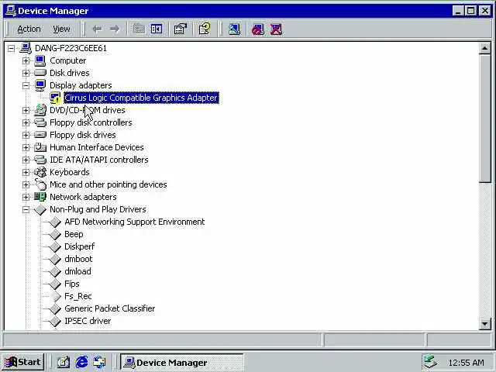Select the Generic Packet Classifier driver
The height and width of the screenshot is (372, 496).
(x=110, y=308)
